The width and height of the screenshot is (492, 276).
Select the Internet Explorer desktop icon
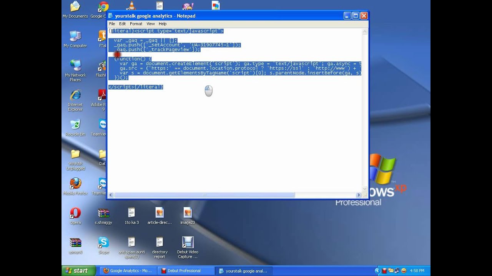(x=75, y=100)
